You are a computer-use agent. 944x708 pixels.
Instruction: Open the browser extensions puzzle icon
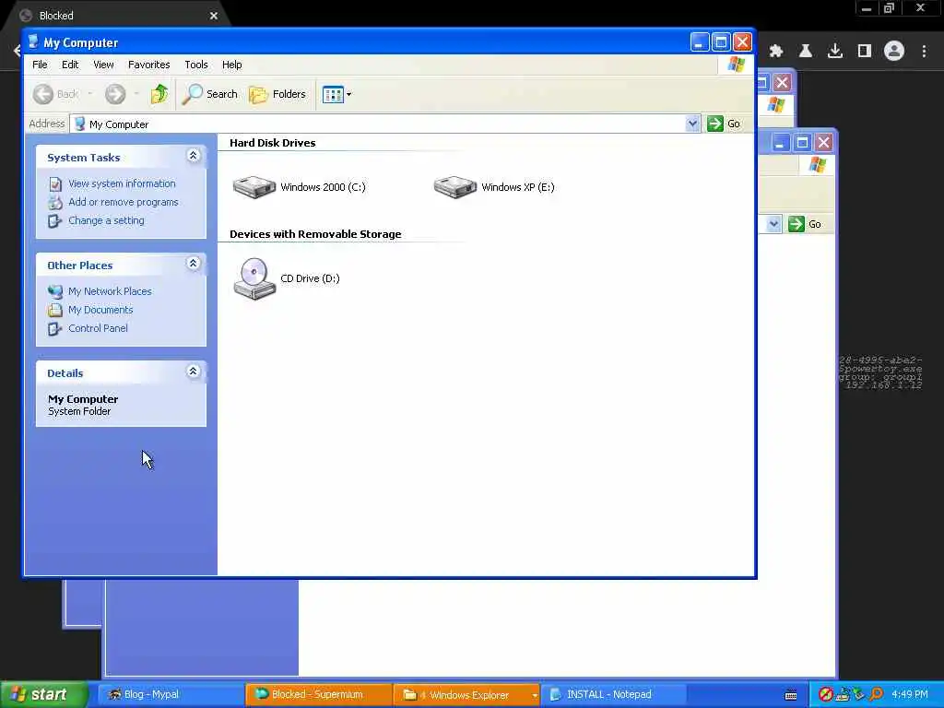pyautogui.click(x=776, y=52)
